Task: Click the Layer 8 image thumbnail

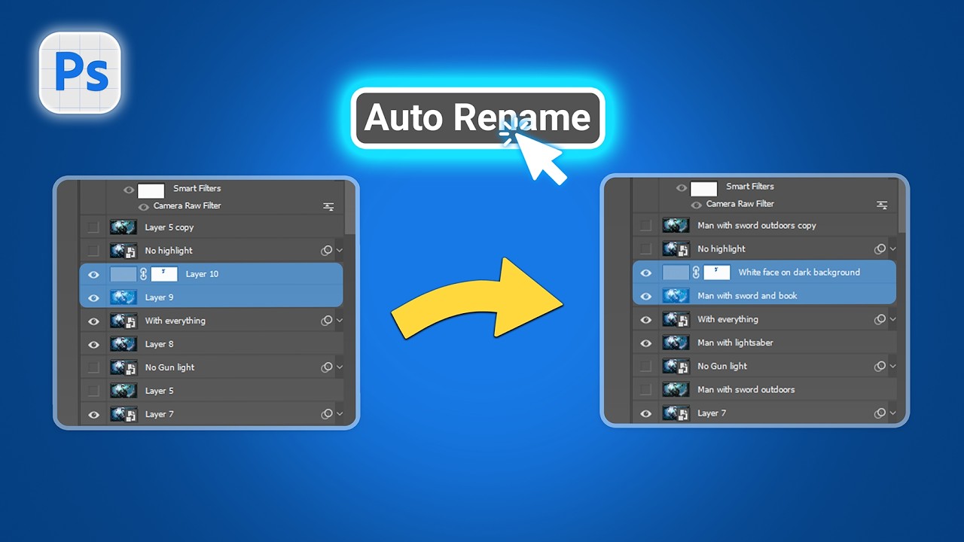Action: [123, 344]
